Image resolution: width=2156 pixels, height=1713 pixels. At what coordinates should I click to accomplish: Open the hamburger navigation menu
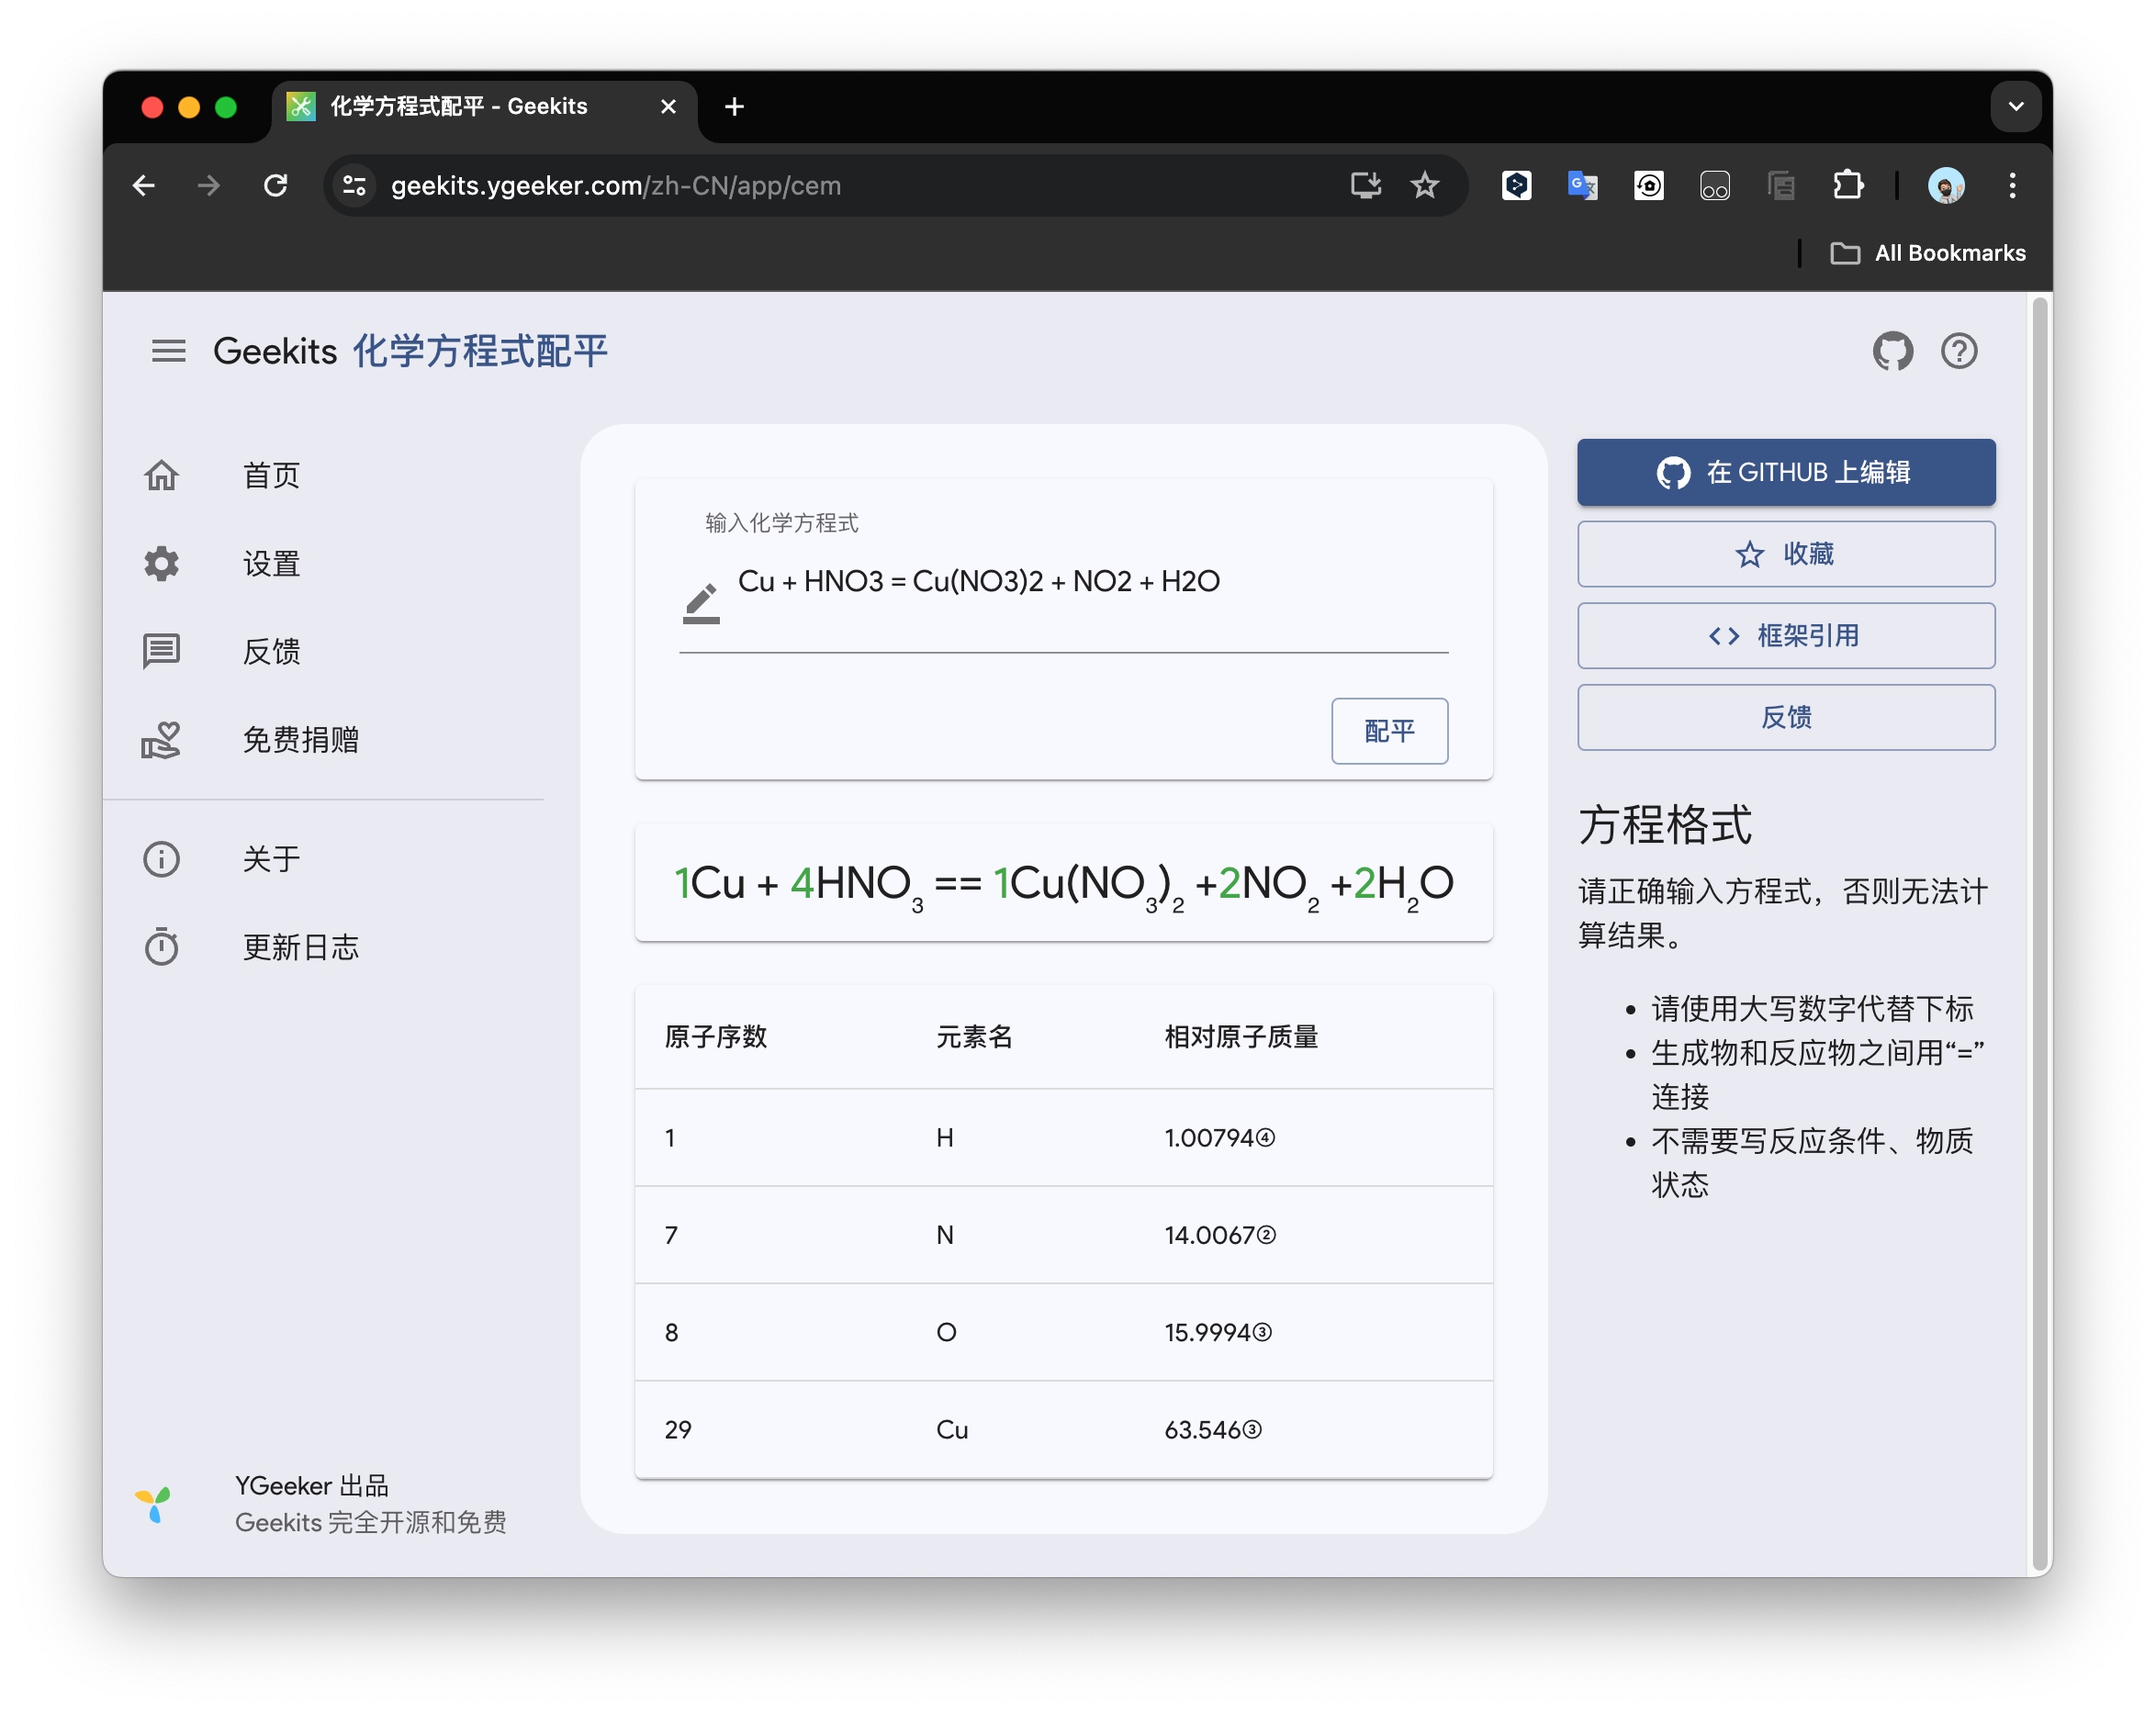click(168, 351)
